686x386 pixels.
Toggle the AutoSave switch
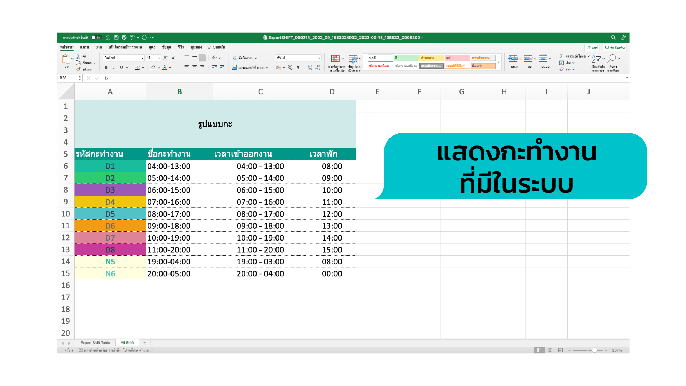click(x=96, y=38)
